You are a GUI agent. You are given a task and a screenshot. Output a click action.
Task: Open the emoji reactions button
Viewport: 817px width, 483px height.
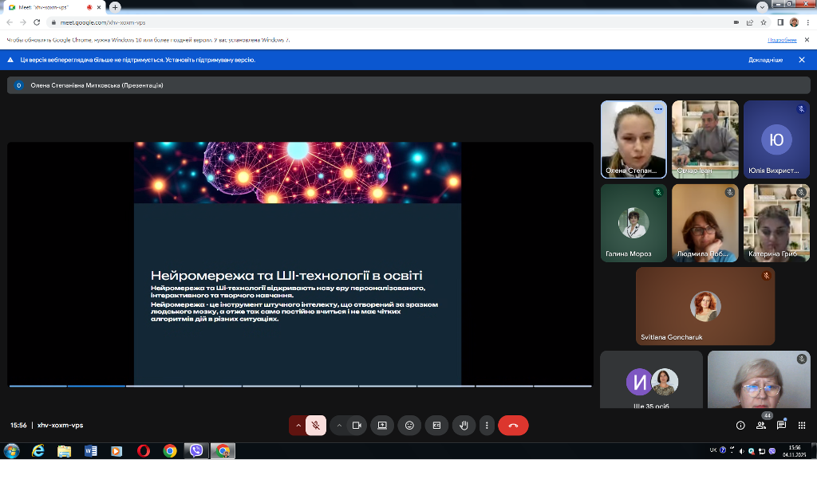(409, 426)
